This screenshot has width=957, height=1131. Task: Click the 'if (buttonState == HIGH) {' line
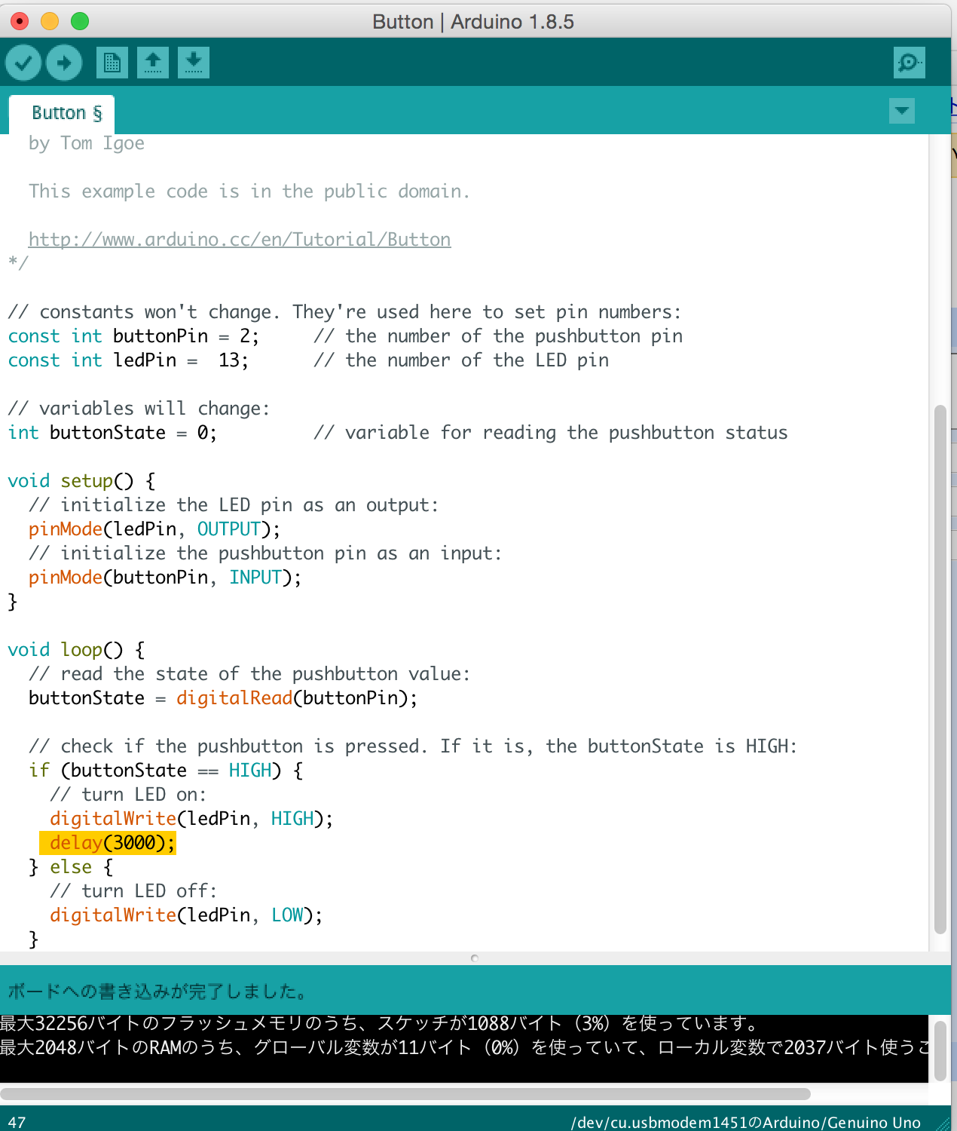click(x=166, y=771)
